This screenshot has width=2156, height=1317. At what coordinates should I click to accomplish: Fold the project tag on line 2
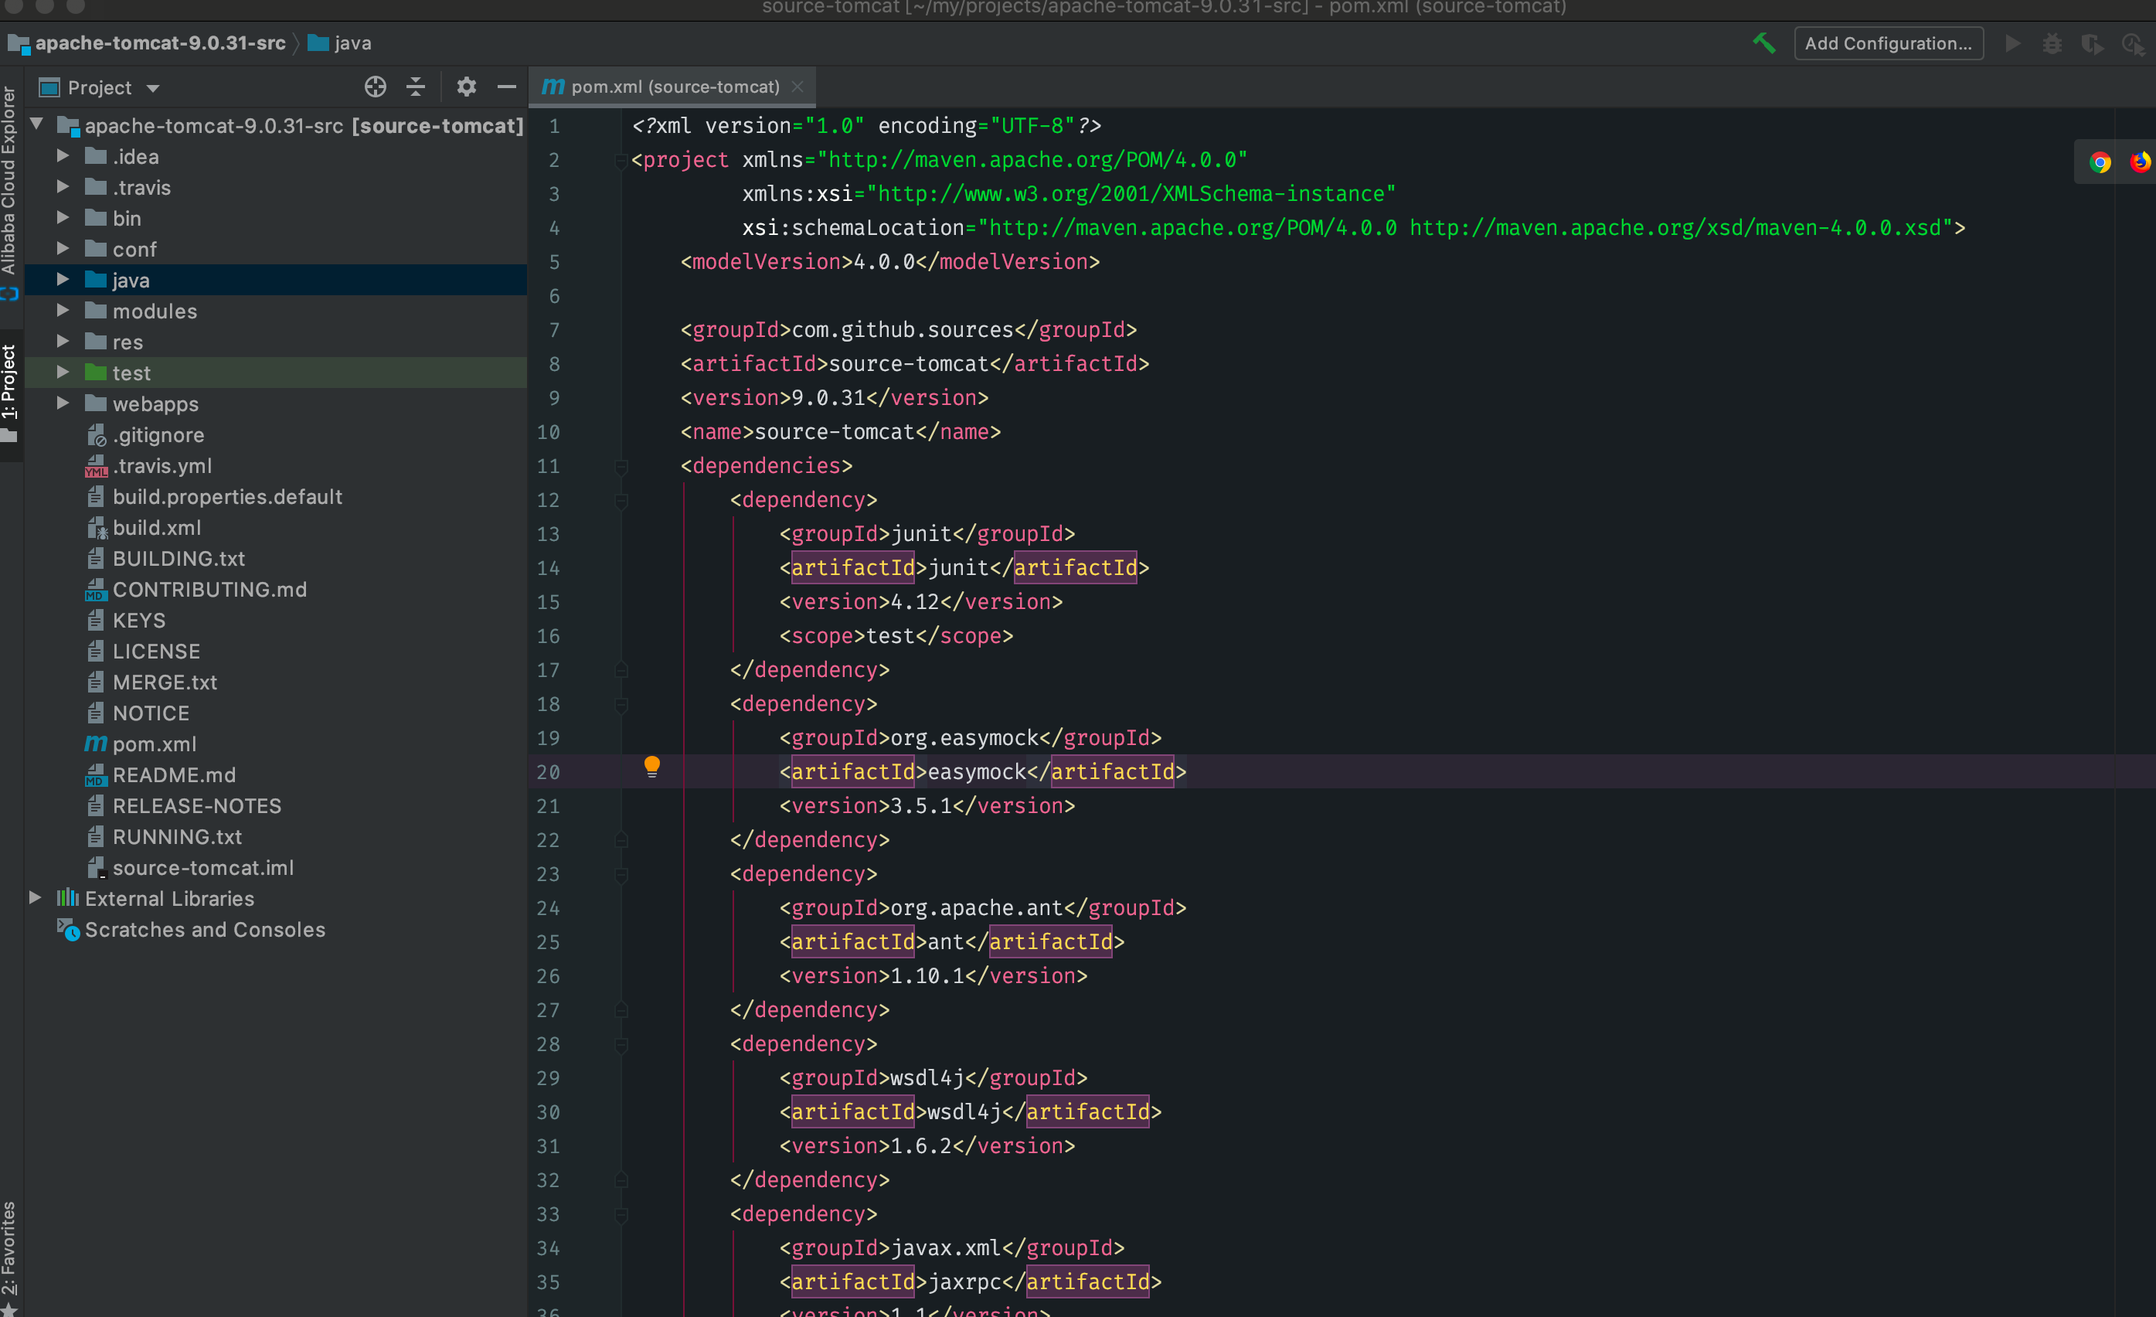point(621,160)
